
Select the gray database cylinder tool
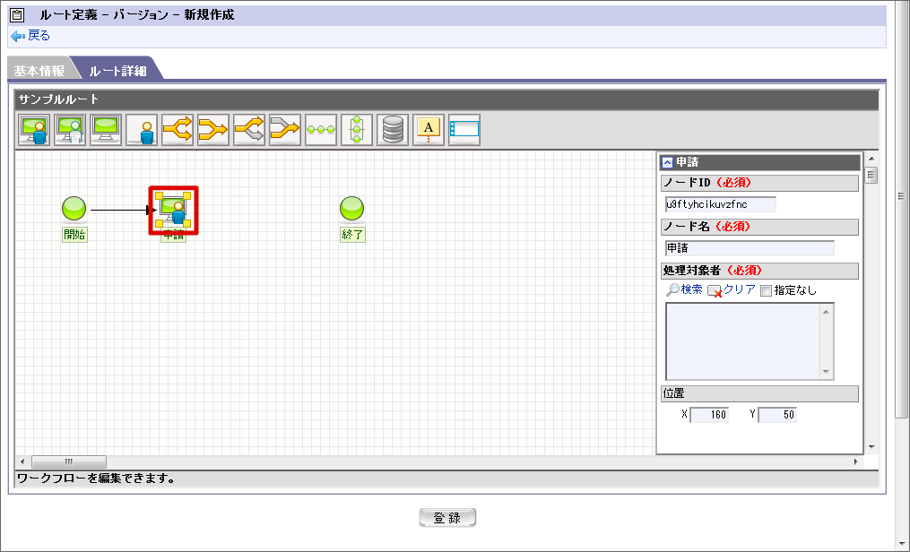393,129
